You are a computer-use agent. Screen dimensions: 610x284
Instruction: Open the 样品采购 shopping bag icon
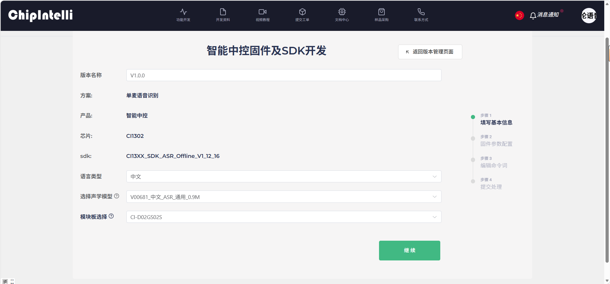click(x=382, y=12)
